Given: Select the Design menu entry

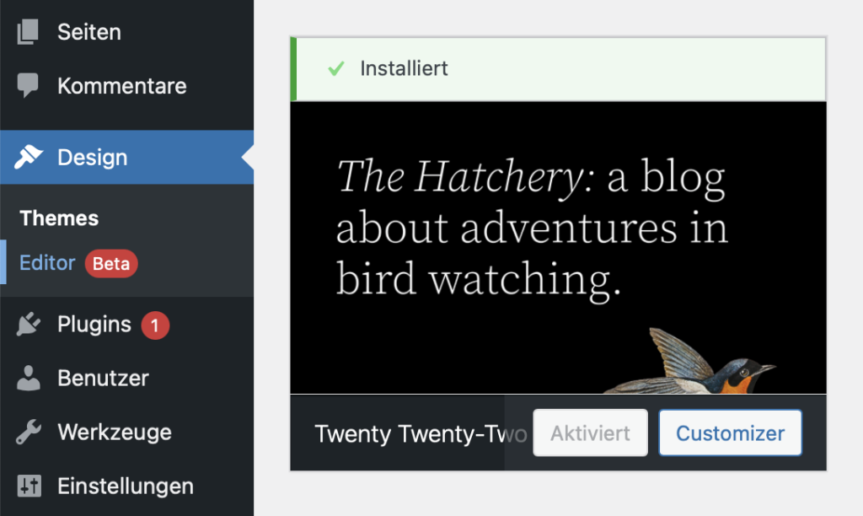Looking at the screenshot, I should (x=93, y=158).
